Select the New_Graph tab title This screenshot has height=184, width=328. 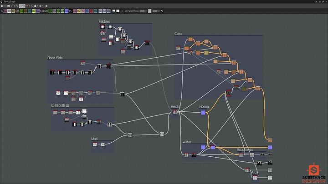pyautogui.click(x=10, y=1)
